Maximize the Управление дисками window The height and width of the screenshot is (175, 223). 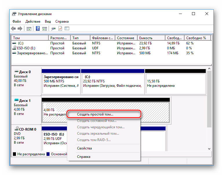(x=193, y=14)
